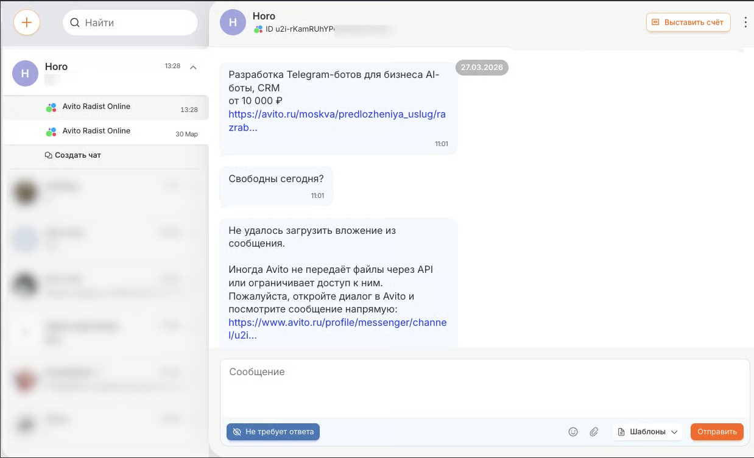Viewport: 754px width, 458px height.
Task: Click the Сообщение text input area
Action: click(485, 388)
